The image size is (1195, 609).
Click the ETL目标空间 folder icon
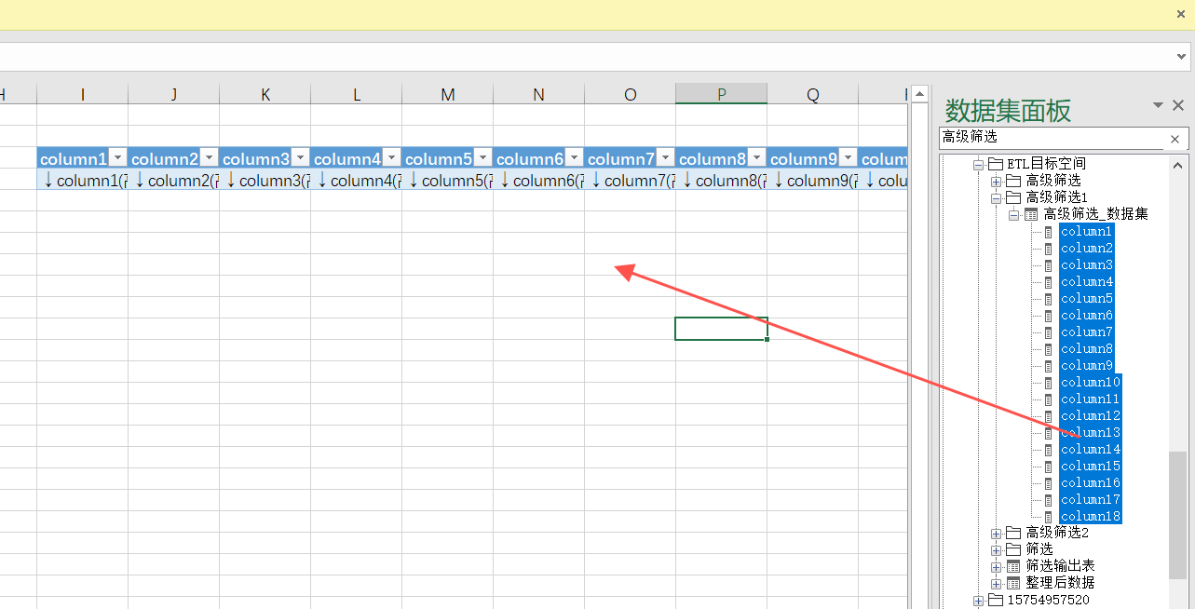(996, 164)
